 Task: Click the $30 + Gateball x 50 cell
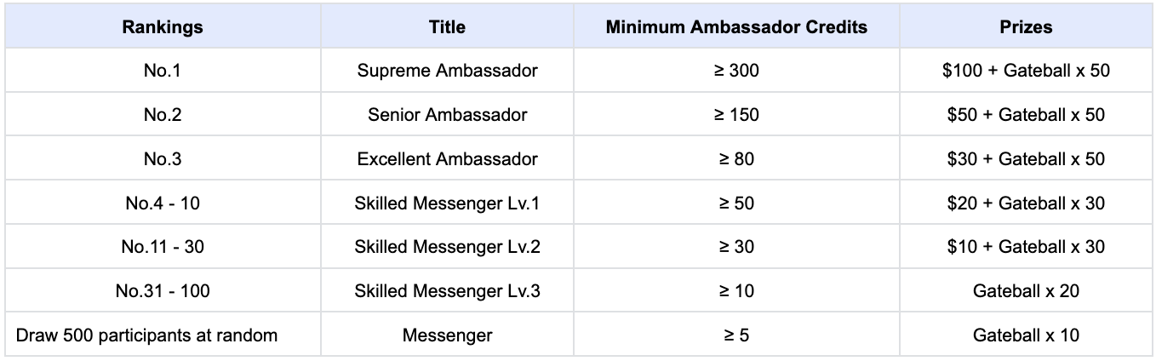(1026, 159)
